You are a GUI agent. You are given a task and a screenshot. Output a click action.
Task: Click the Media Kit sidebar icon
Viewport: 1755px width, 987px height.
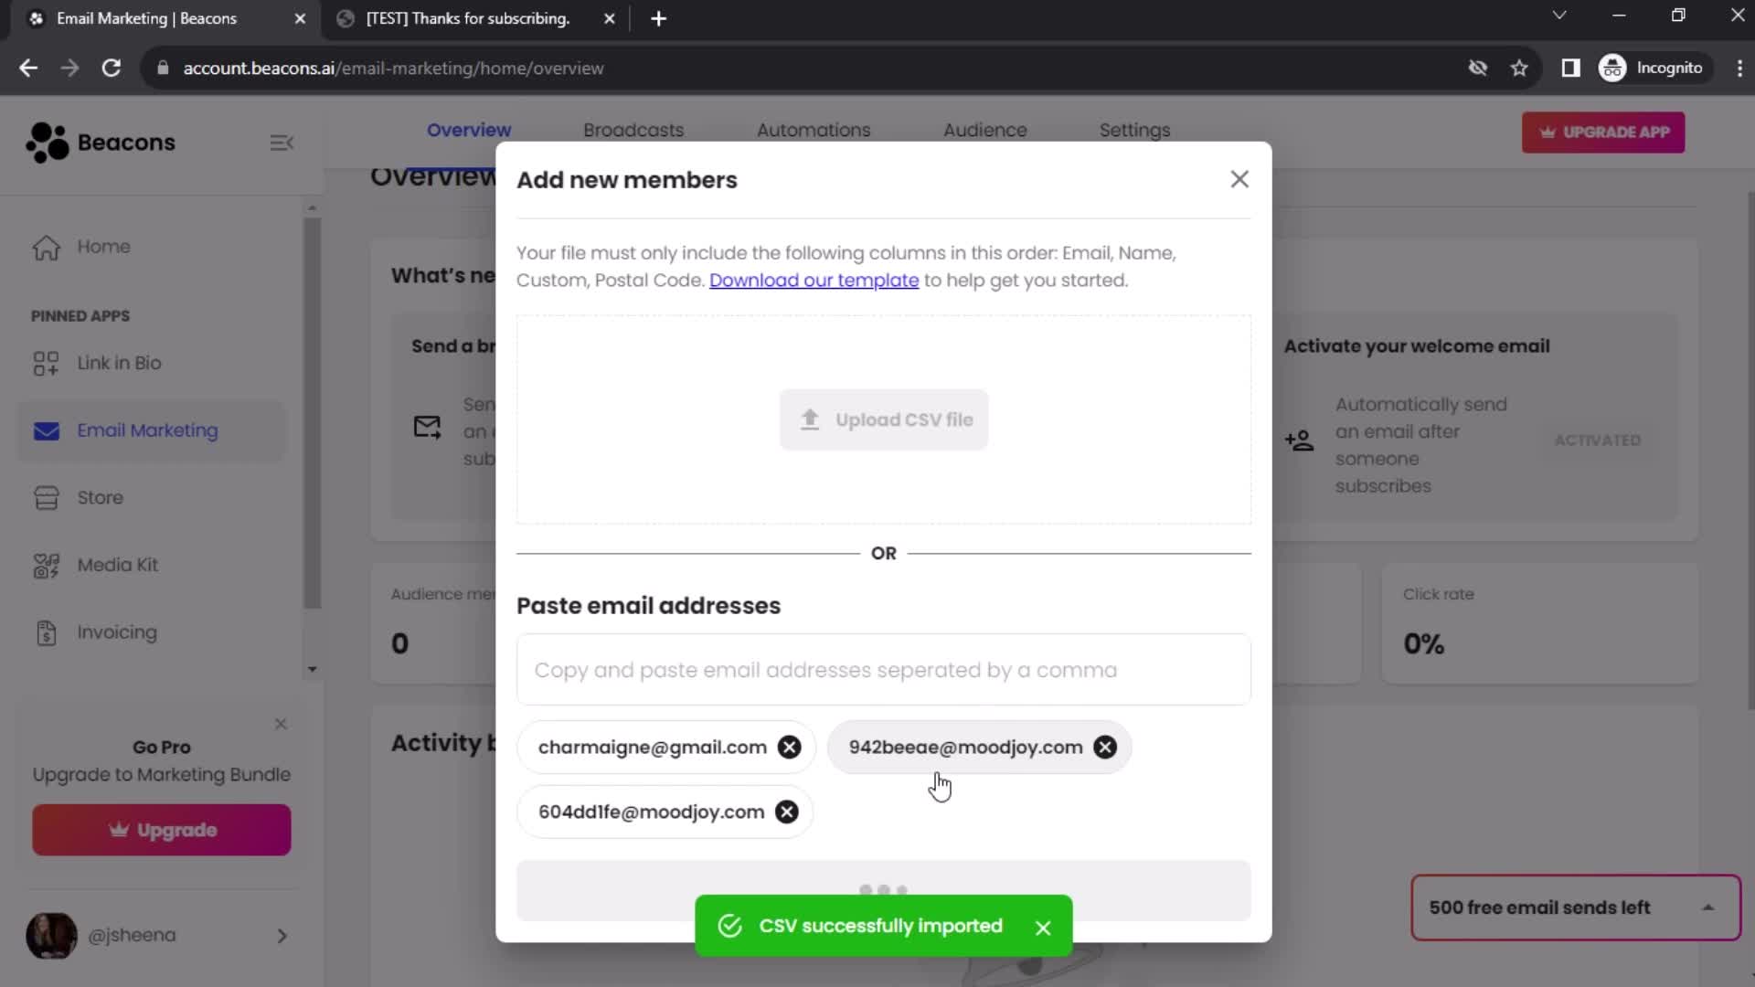click(x=46, y=564)
